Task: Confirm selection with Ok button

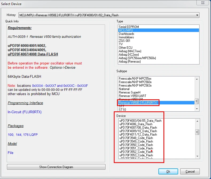Action: pos(168,172)
